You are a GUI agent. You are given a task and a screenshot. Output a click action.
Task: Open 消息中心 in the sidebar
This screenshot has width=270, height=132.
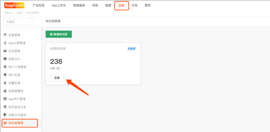[x=14, y=59]
